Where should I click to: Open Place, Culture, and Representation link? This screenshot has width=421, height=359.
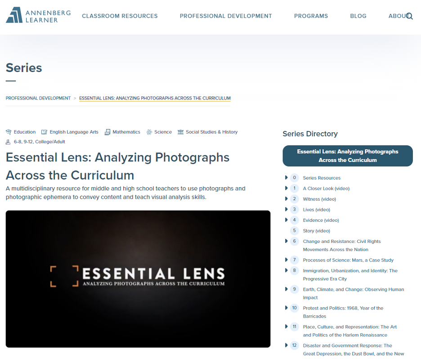pyautogui.click(x=350, y=331)
